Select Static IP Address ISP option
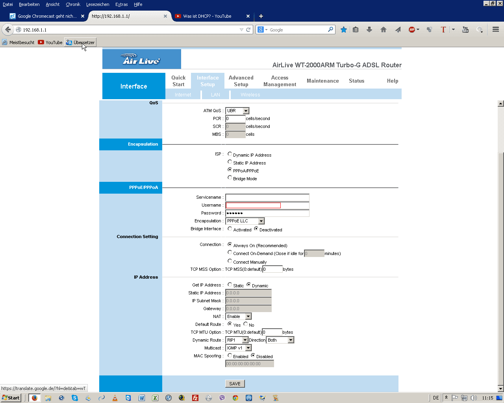This screenshot has height=403, width=504. point(230,162)
